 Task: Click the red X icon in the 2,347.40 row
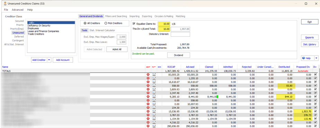click(148, 93)
